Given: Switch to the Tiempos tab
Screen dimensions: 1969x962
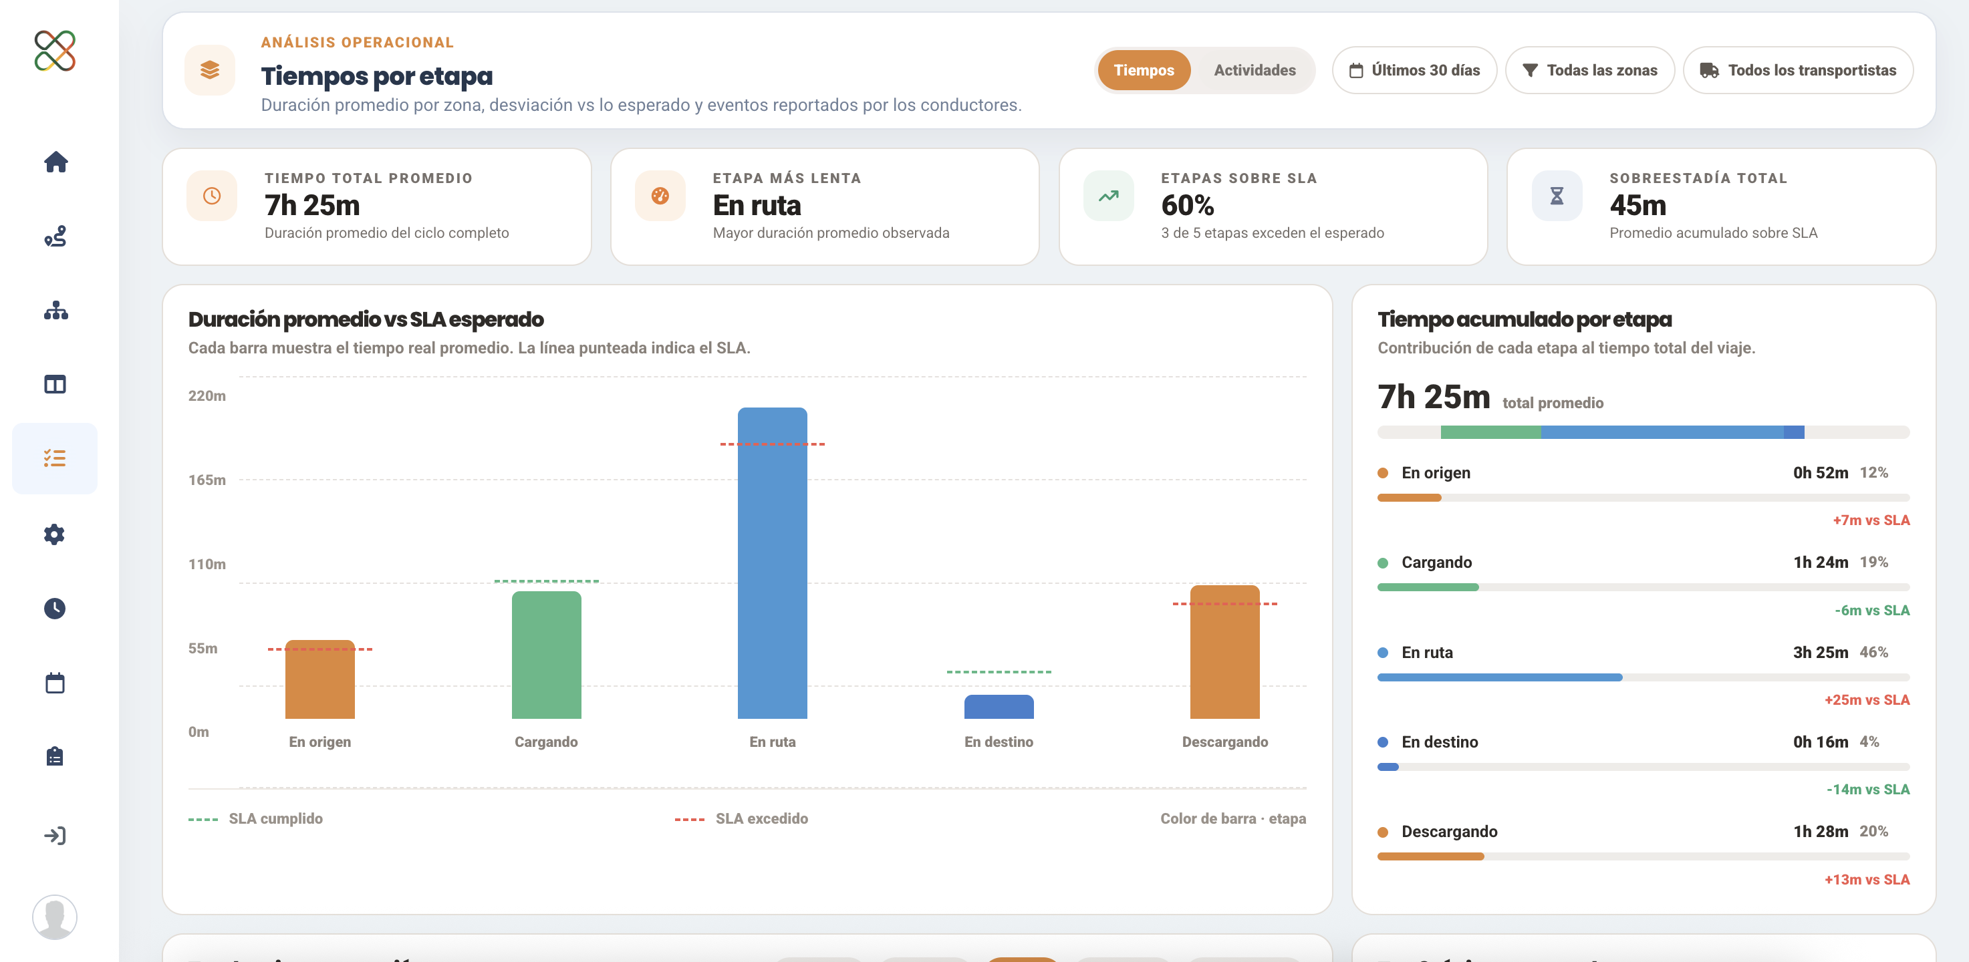Looking at the screenshot, I should pyautogui.click(x=1144, y=70).
